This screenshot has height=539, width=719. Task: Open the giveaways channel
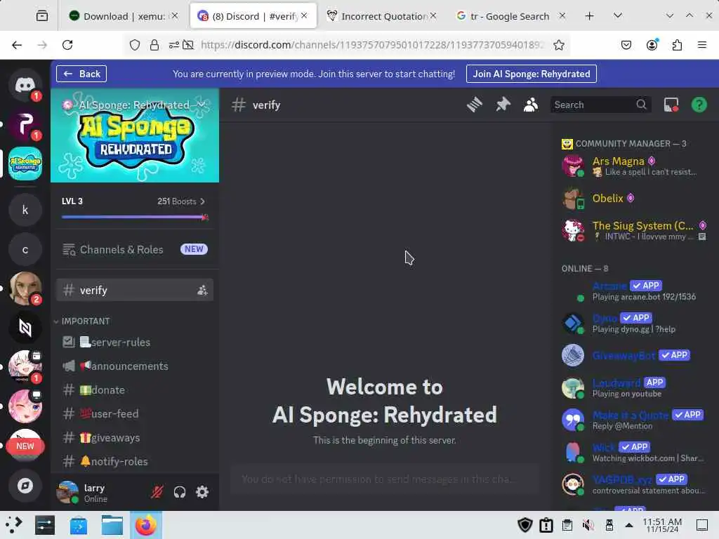(135, 438)
